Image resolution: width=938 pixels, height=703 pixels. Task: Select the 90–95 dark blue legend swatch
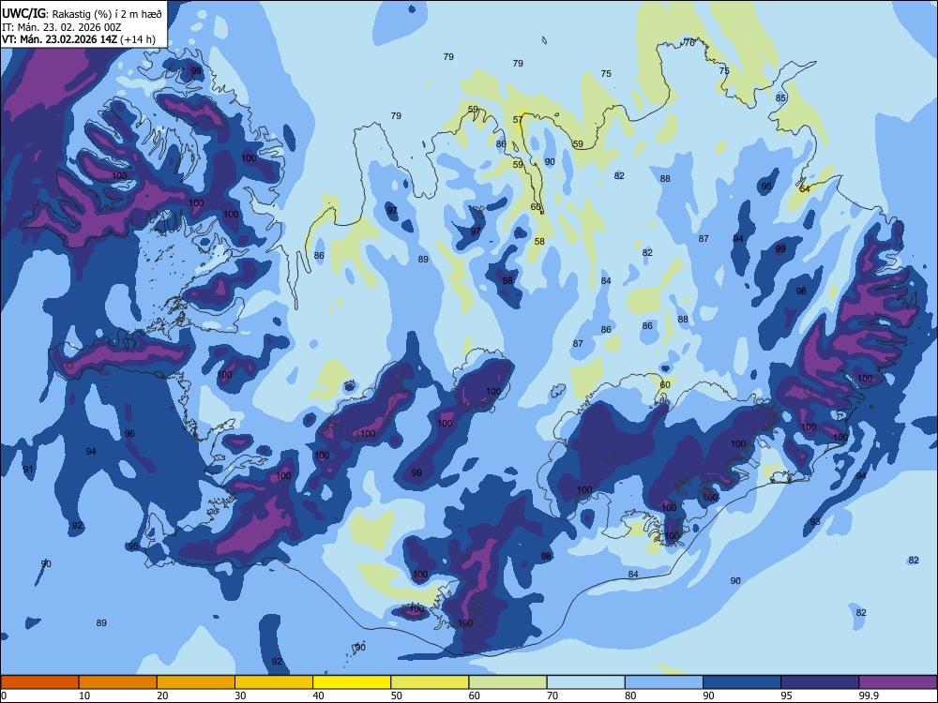click(x=742, y=682)
